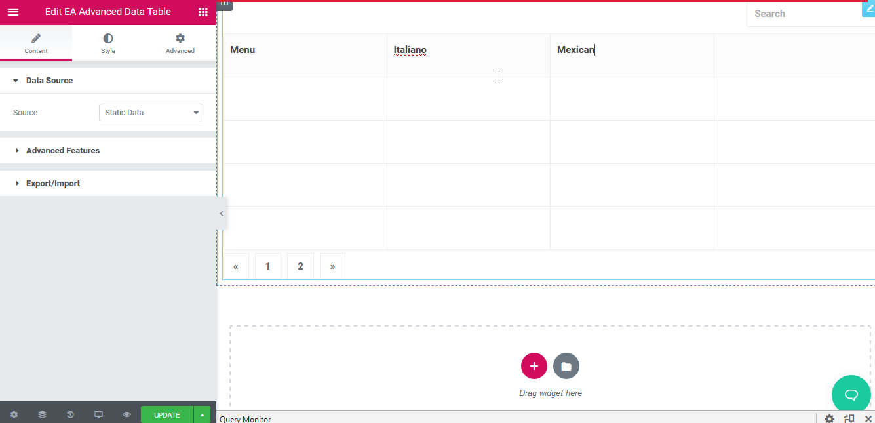Open Responsive Mode monitor icon
This screenshot has width=875, height=423.
click(x=98, y=414)
